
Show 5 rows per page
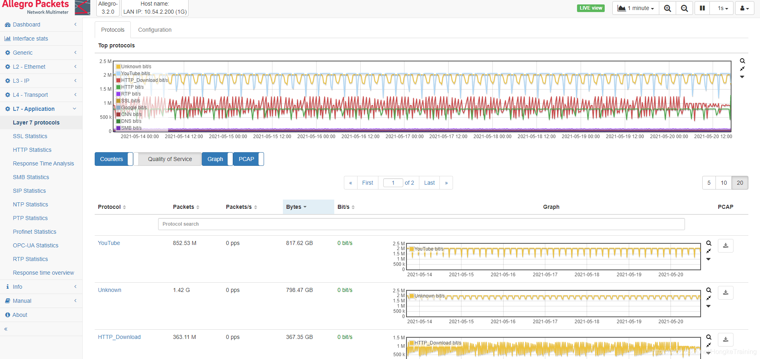709,183
